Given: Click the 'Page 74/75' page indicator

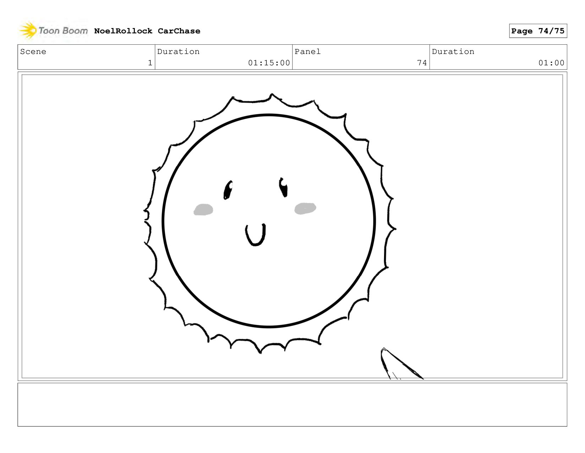Looking at the screenshot, I should [x=538, y=31].
